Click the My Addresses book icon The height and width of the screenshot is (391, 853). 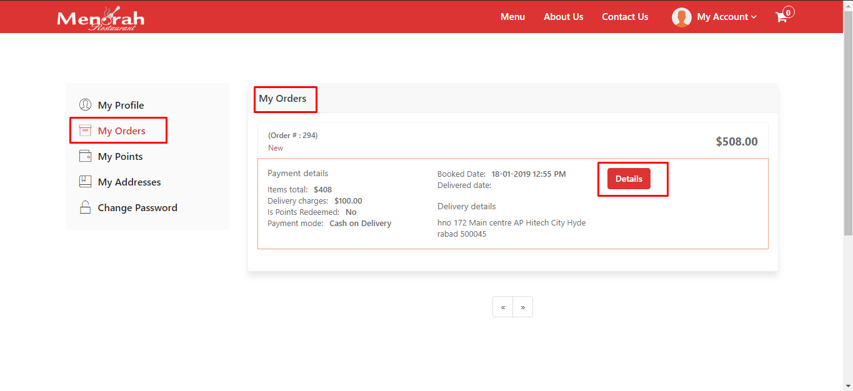click(85, 182)
